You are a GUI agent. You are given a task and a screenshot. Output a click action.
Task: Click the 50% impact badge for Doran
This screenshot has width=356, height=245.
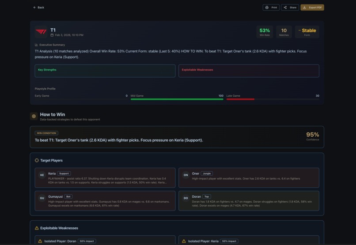coord(87,241)
